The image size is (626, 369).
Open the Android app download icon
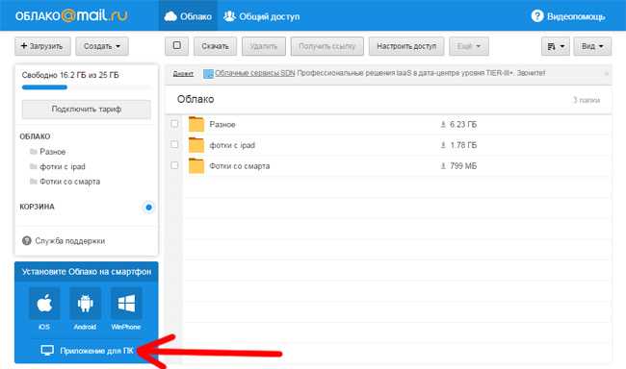pos(85,304)
